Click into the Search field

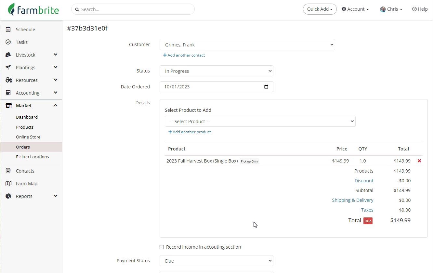tap(133, 9)
